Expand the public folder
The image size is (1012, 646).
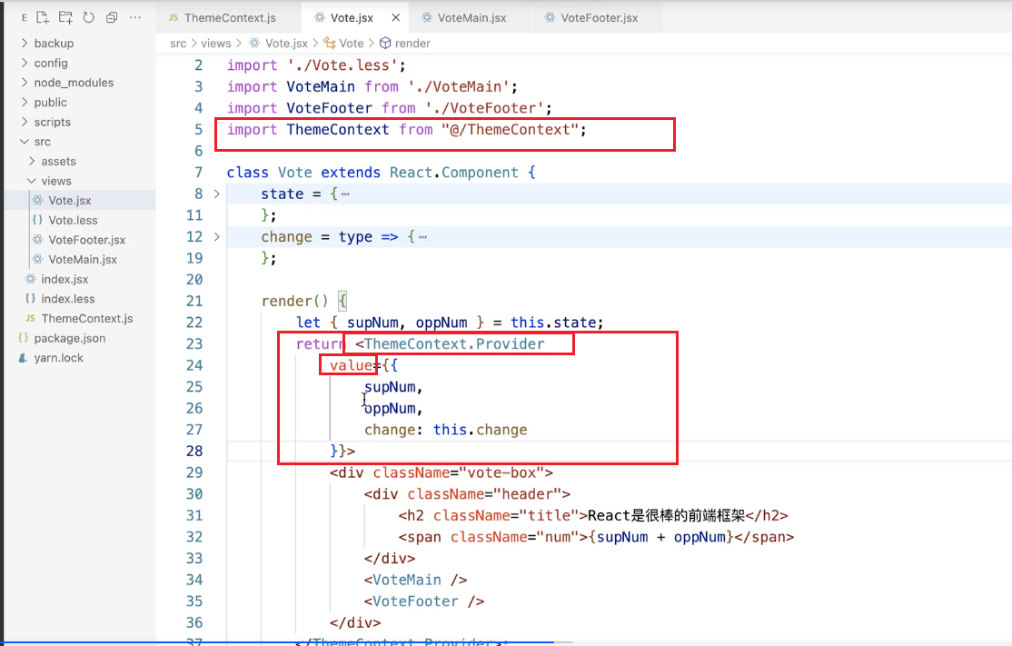[x=25, y=102]
